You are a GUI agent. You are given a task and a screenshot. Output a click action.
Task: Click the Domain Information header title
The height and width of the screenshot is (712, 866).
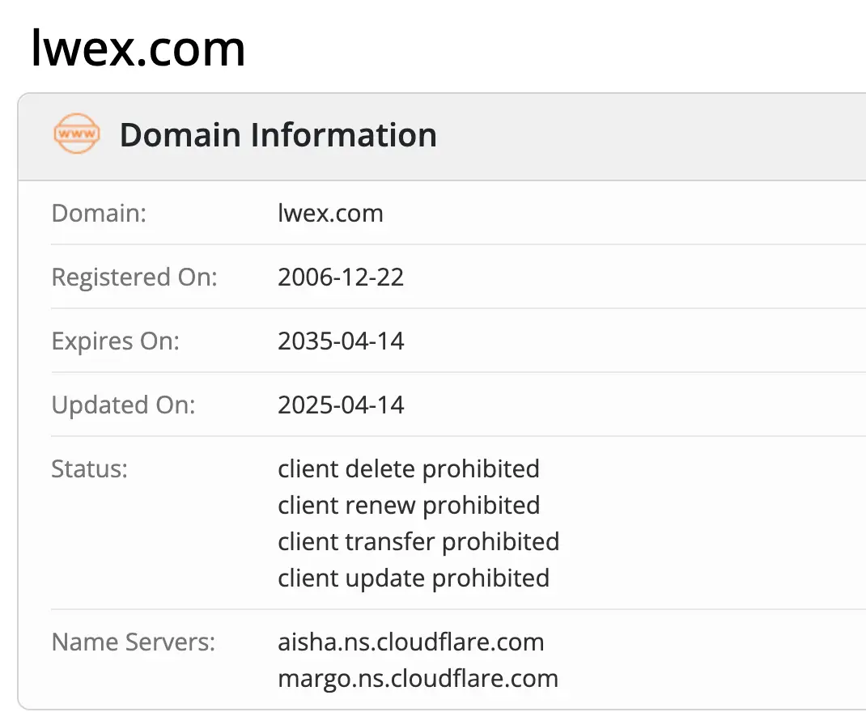[278, 134]
